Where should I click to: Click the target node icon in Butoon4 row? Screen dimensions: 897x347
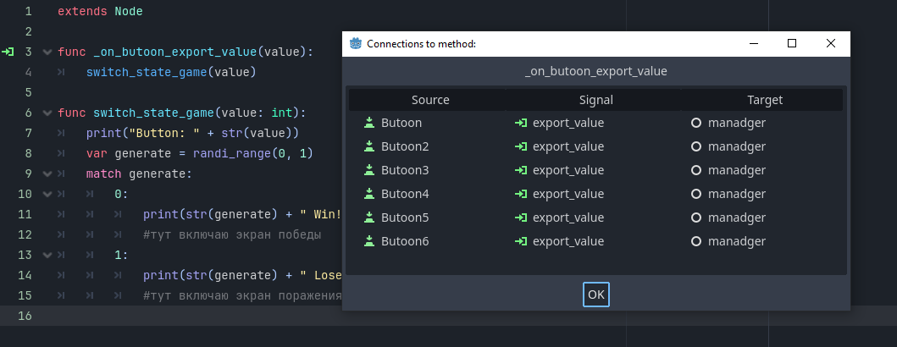tap(696, 194)
